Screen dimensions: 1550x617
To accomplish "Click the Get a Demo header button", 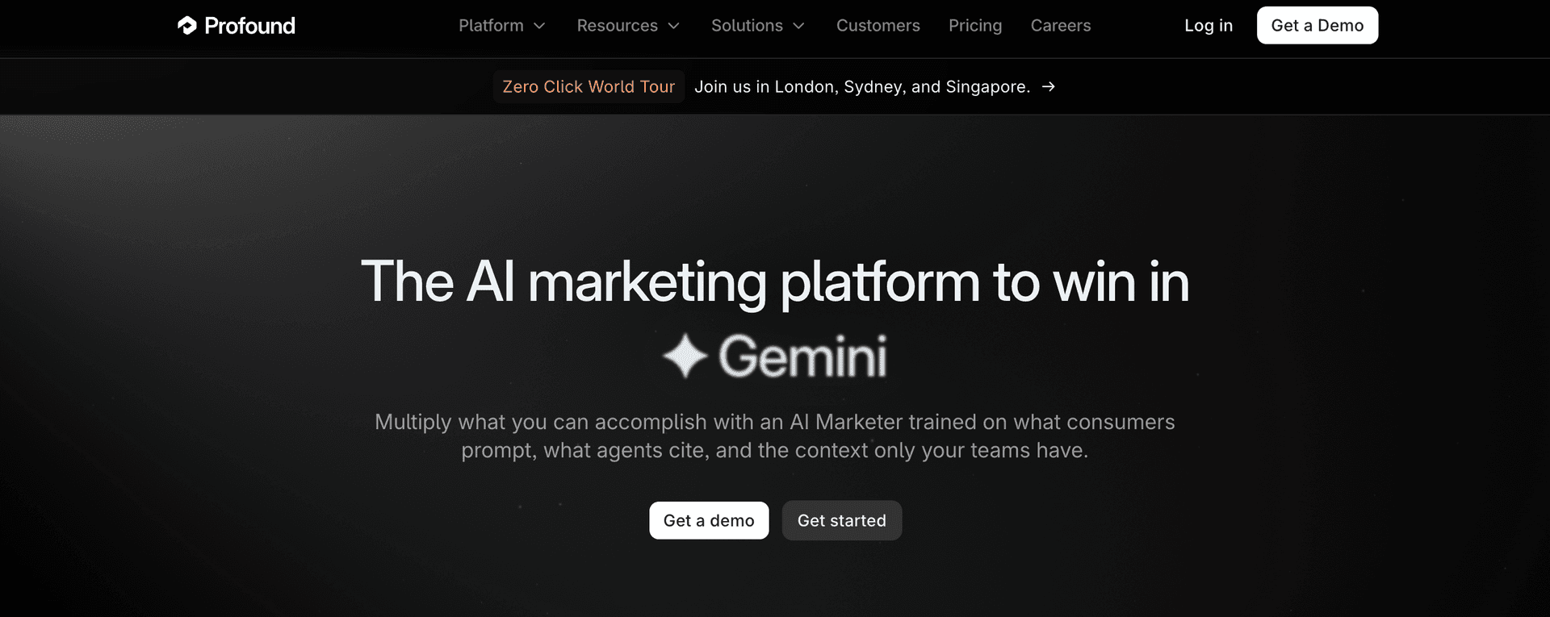I will [1317, 25].
